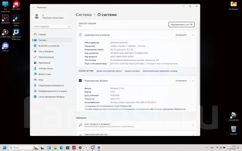Open Специальные возможности section
Screen dimensions: 242x151
tap(52, 85)
